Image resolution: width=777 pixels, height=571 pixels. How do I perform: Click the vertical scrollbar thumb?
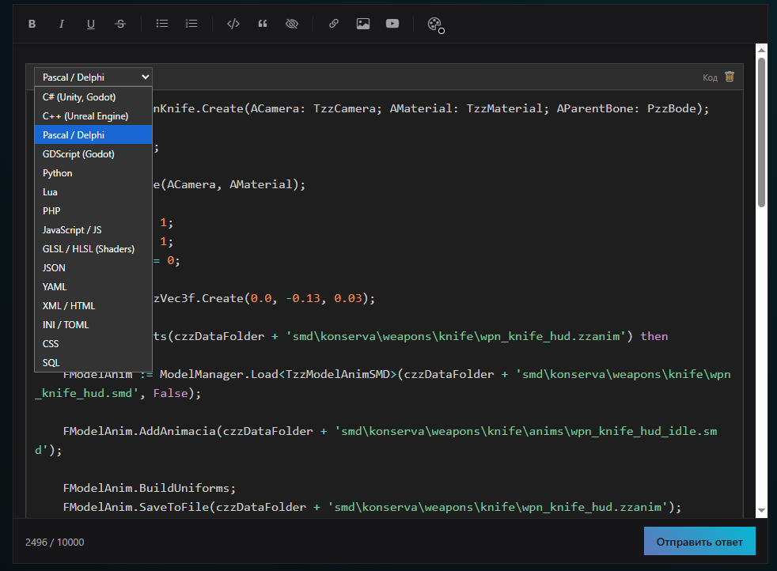pyautogui.click(x=762, y=132)
